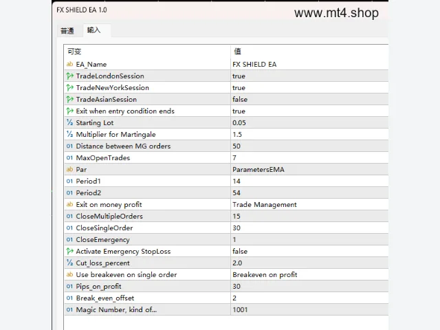Select the Break_even_offset parameter name
This screenshot has height=330, width=440.
pyautogui.click(x=105, y=298)
